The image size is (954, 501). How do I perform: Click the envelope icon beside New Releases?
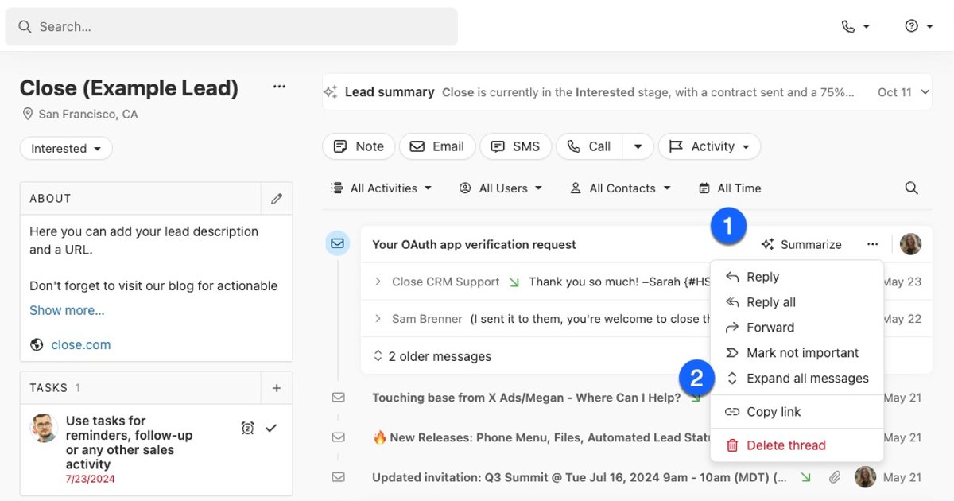(338, 437)
